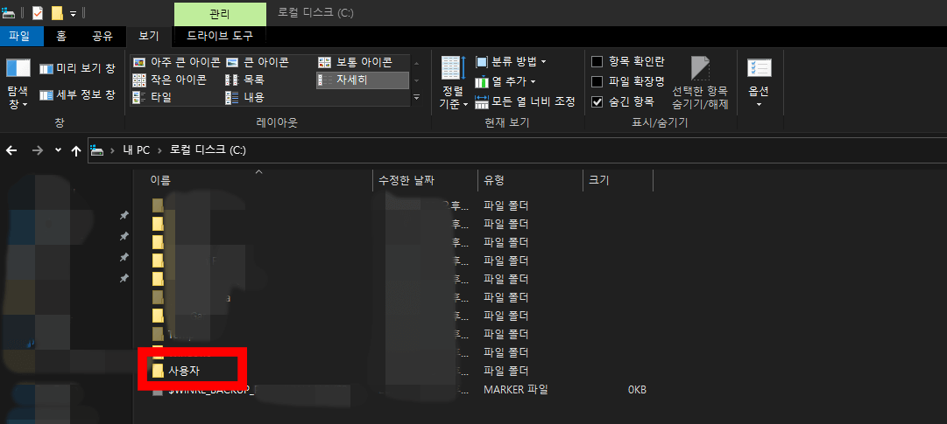The width and height of the screenshot is (947, 424).
Task: Select the $WINRE_BACKUP marker file
Action: pos(212,390)
